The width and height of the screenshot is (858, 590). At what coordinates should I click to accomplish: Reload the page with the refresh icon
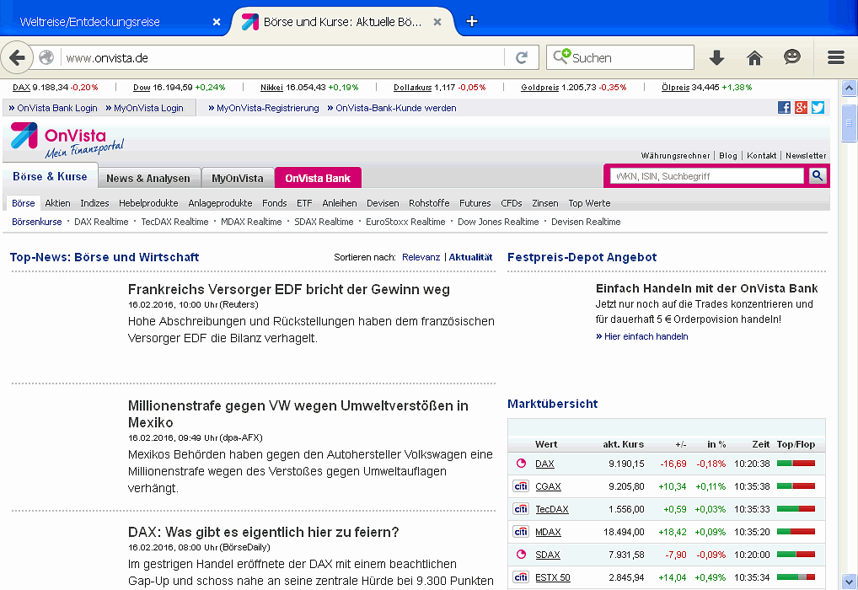[522, 57]
